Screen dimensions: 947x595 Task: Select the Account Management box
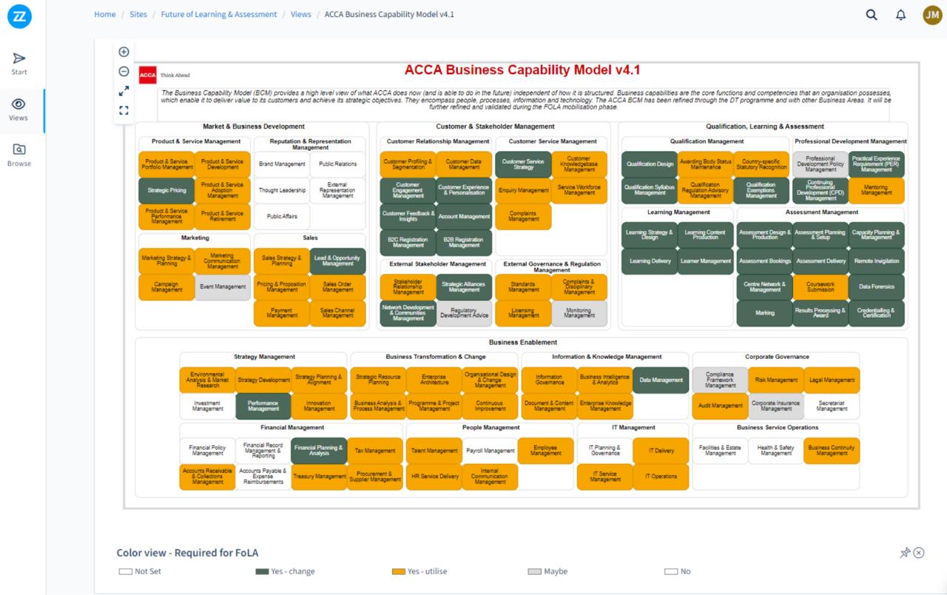click(x=464, y=217)
